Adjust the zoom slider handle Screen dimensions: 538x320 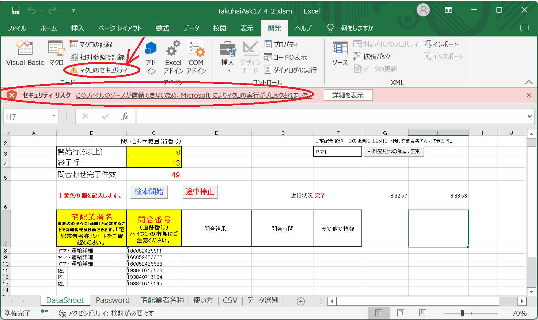coord(463,313)
